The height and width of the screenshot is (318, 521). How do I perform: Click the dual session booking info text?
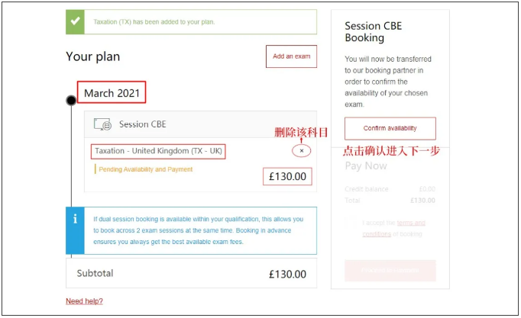pos(199,230)
